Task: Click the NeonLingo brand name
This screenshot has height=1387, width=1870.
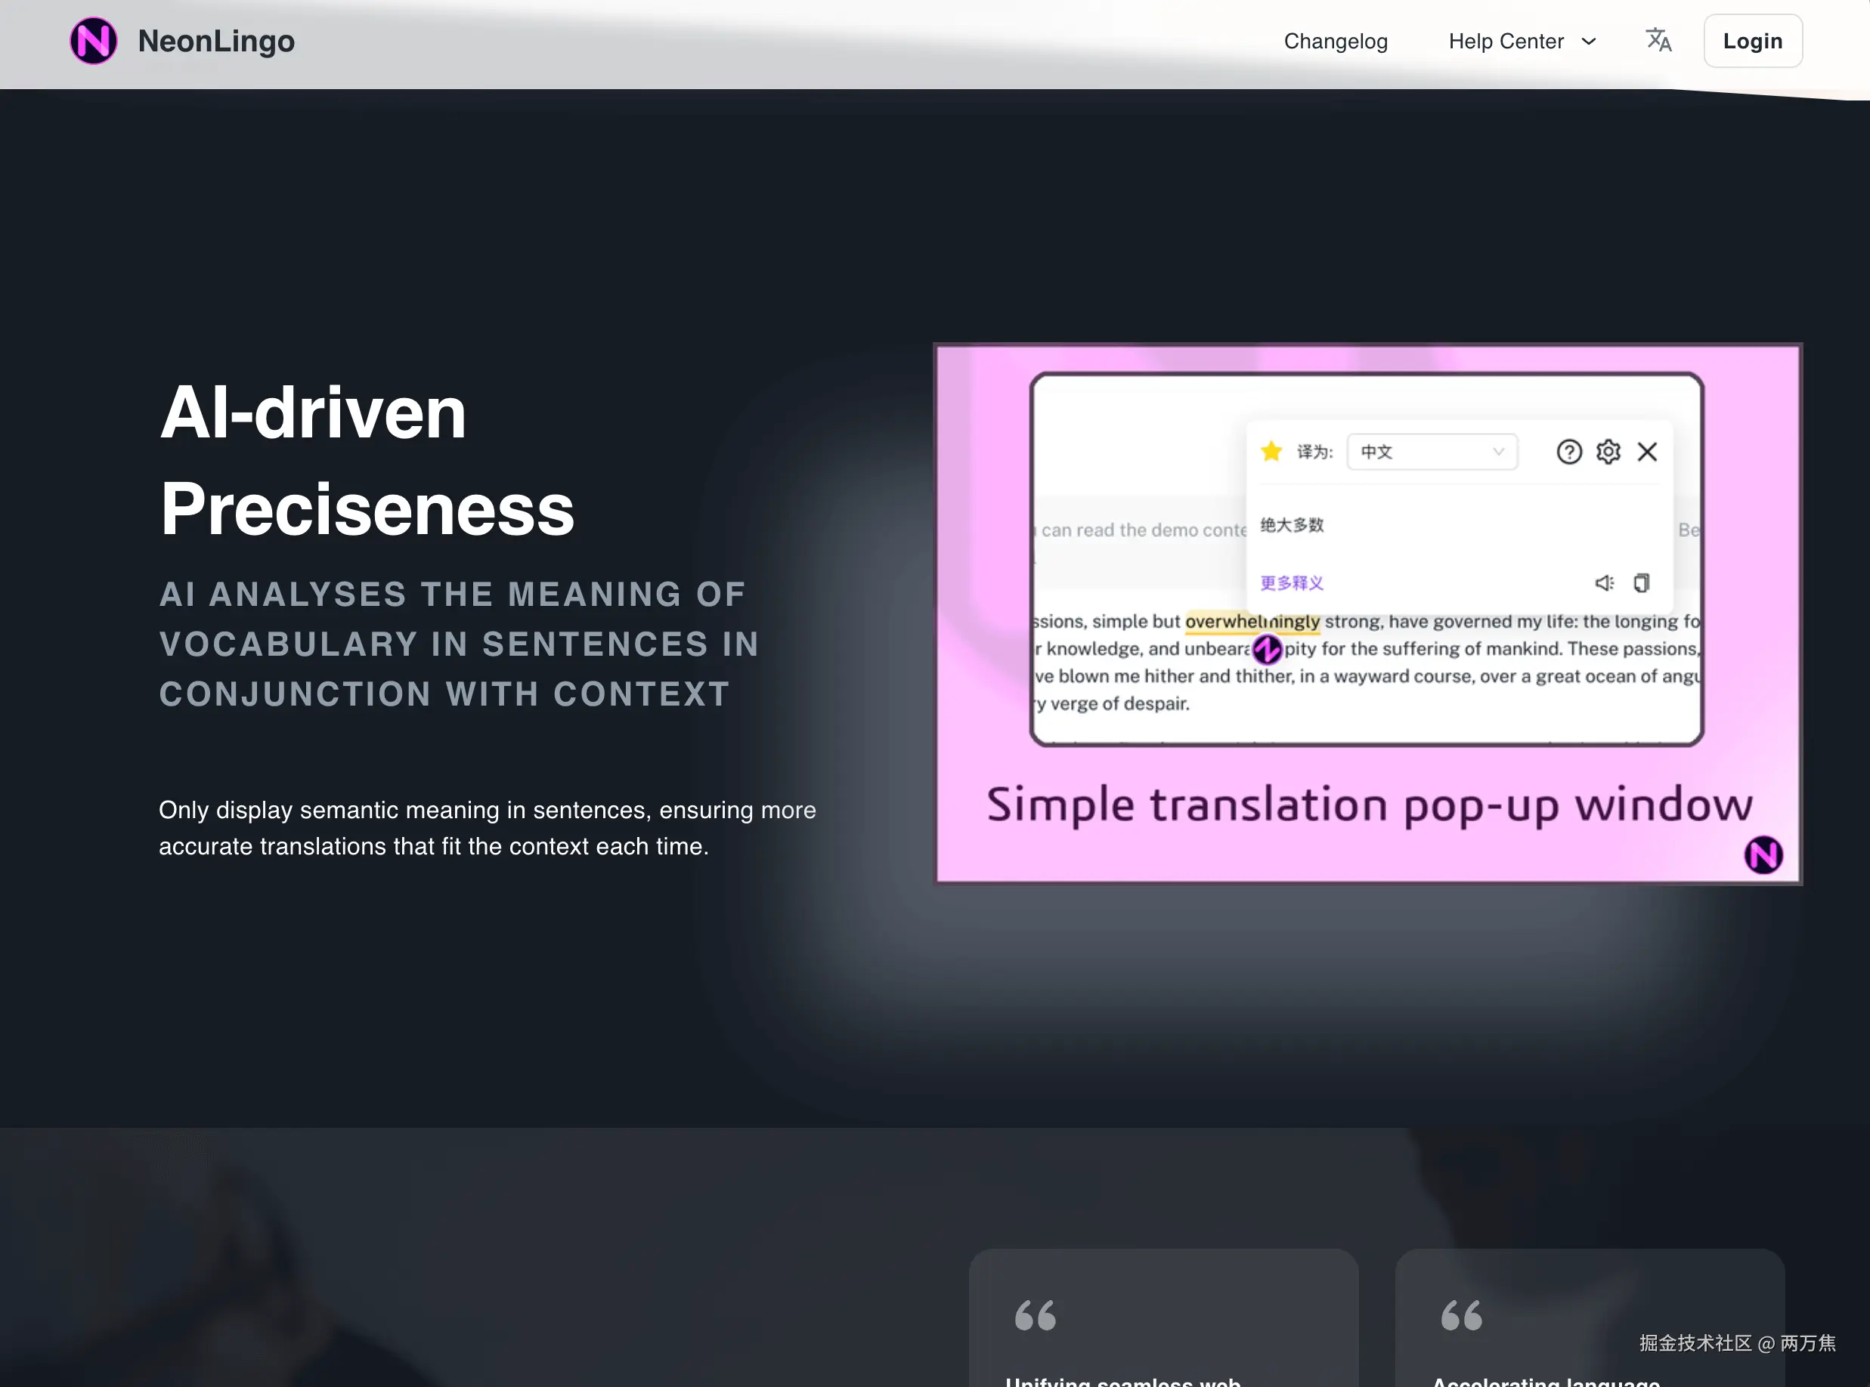Action: click(x=216, y=41)
